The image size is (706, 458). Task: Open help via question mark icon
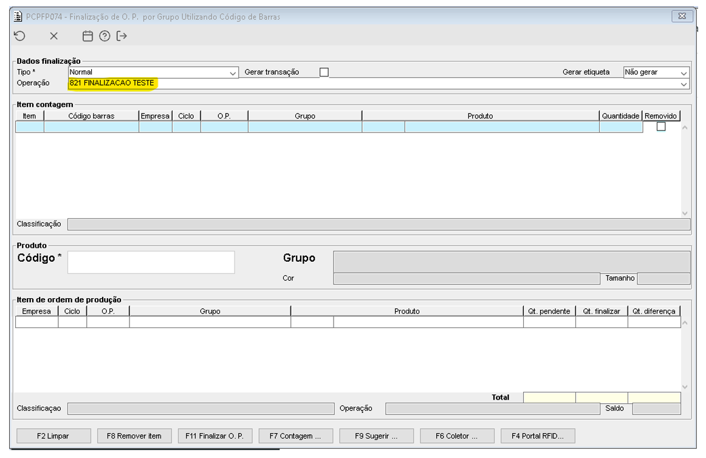coord(104,36)
